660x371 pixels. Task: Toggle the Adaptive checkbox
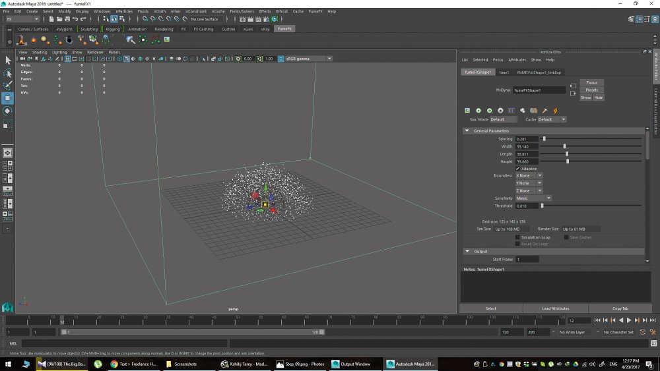point(517,169)
